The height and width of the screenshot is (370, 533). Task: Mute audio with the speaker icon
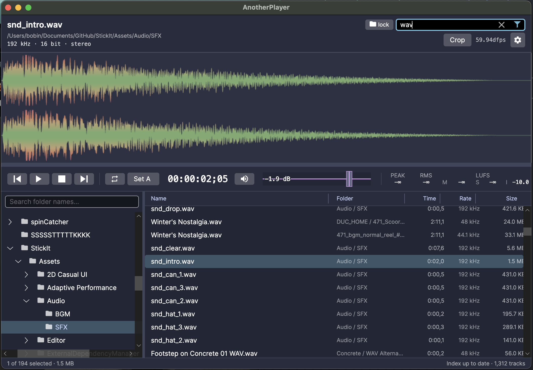[x=244, y=179]
